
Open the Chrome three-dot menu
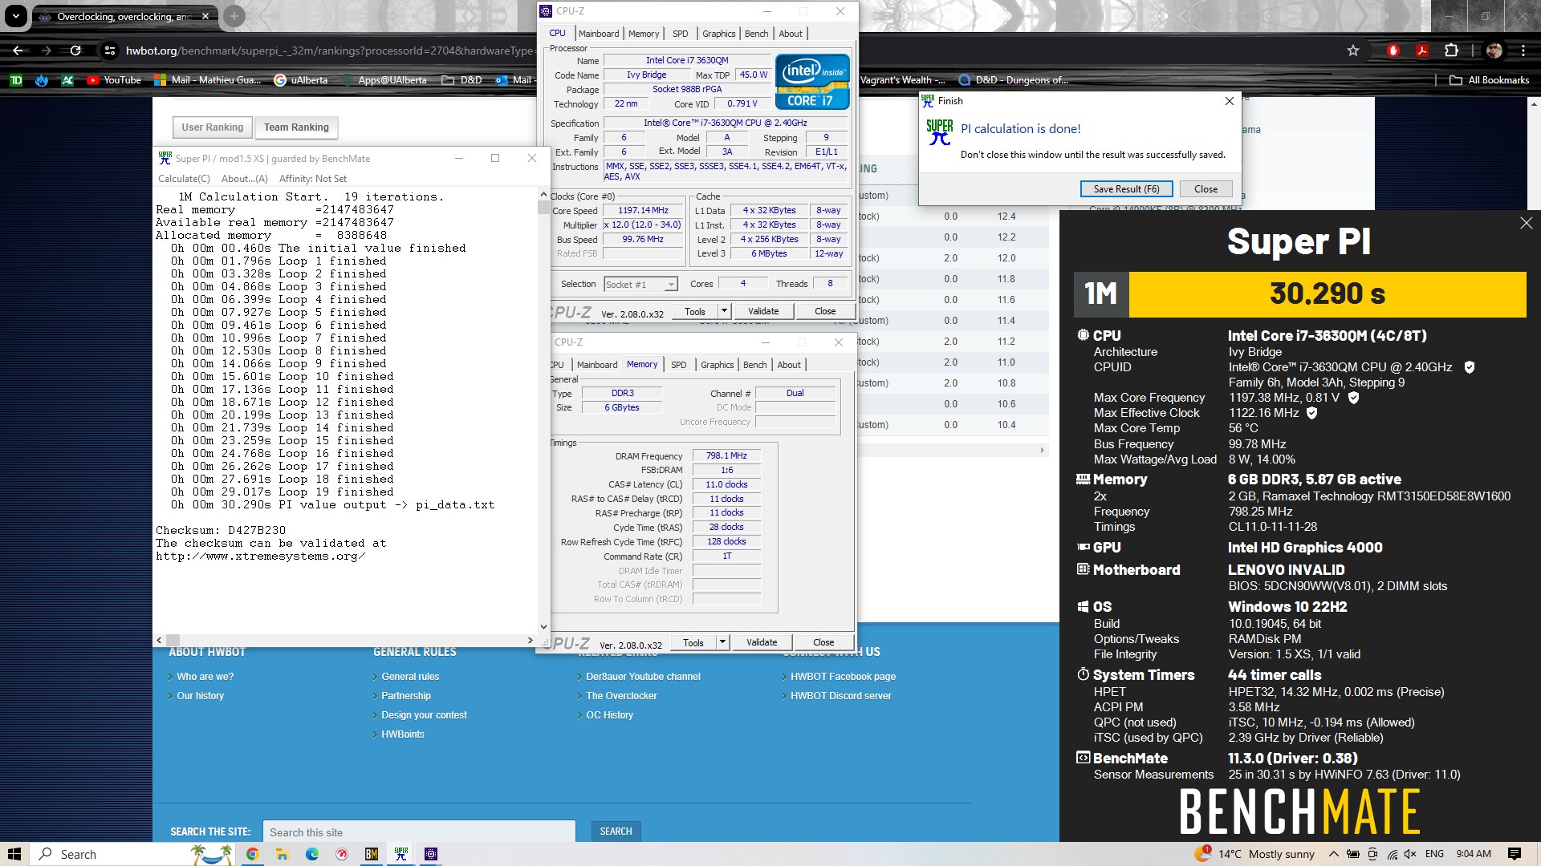tap(1523, 51)
